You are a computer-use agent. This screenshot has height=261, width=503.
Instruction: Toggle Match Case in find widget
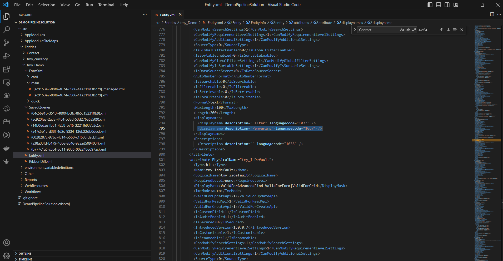[x=402, y=30]
